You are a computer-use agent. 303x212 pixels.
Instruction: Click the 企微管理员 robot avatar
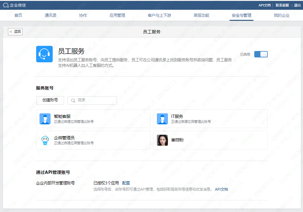click(x=45, y=140)
